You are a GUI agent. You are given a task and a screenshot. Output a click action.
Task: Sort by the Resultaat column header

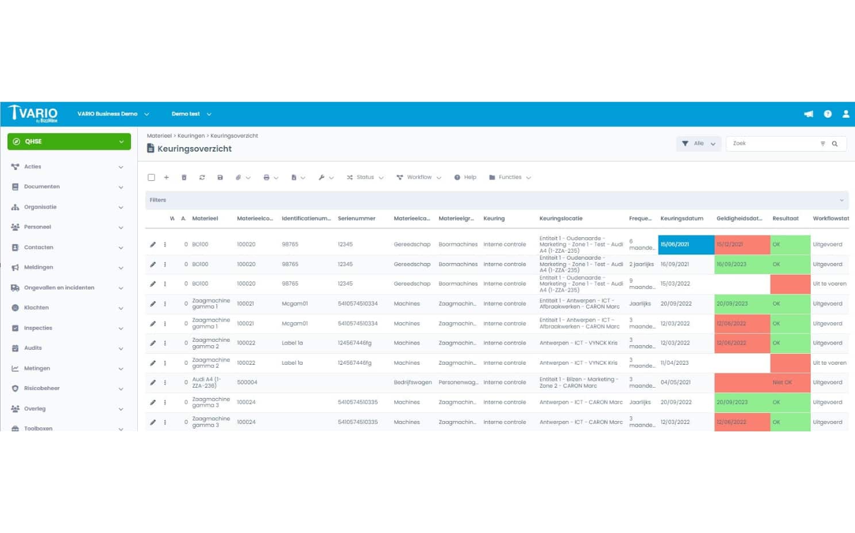pos(785,219)
